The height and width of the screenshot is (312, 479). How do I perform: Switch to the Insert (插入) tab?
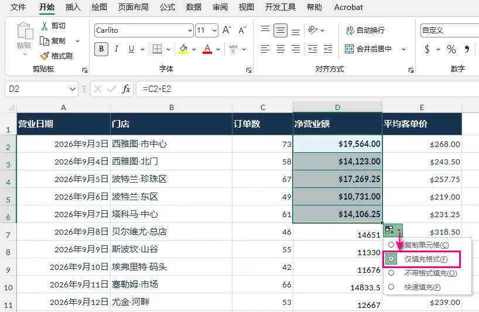point(73,7)
